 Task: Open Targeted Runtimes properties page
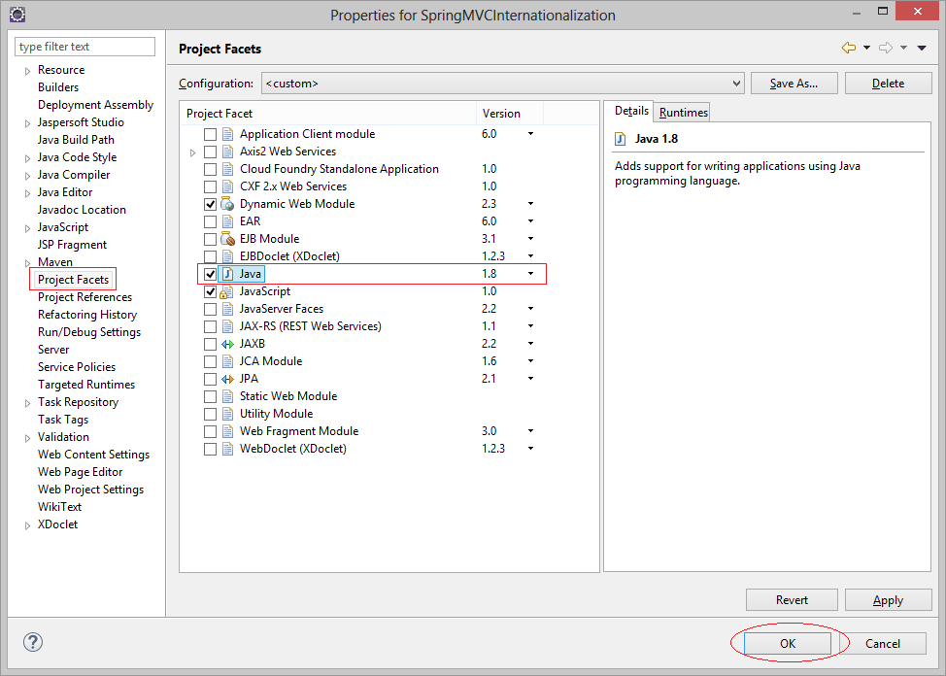click(86, 385)
